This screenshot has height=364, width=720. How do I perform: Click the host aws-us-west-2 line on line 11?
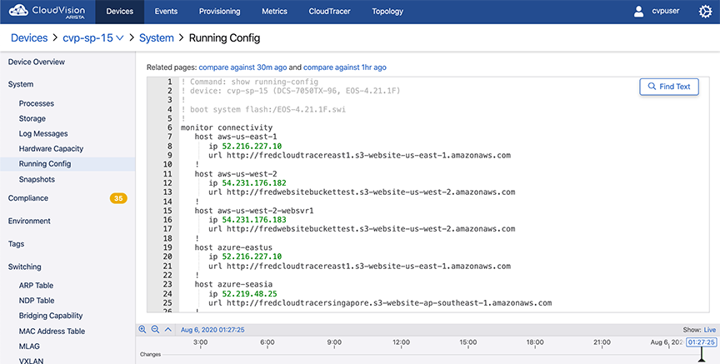click(236, 174)
